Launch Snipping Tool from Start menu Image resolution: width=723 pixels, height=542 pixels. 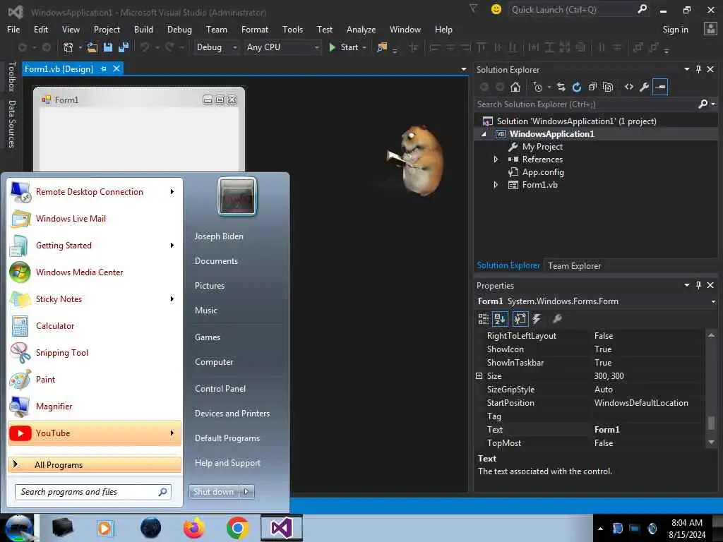point(95,353)
